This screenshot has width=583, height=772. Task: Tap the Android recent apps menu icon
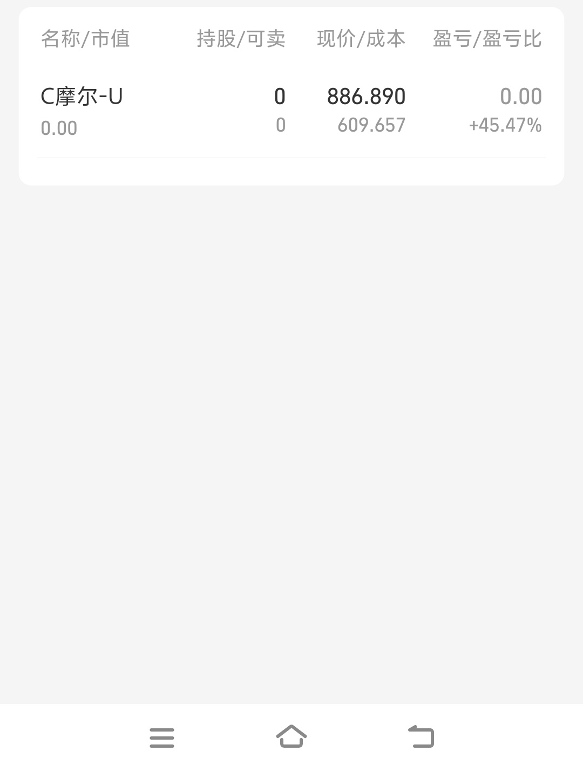click(162, 737)
